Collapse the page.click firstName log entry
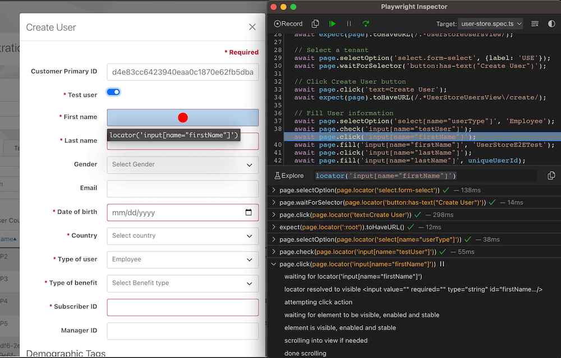 pyautogui.click(x=274, y=264)
